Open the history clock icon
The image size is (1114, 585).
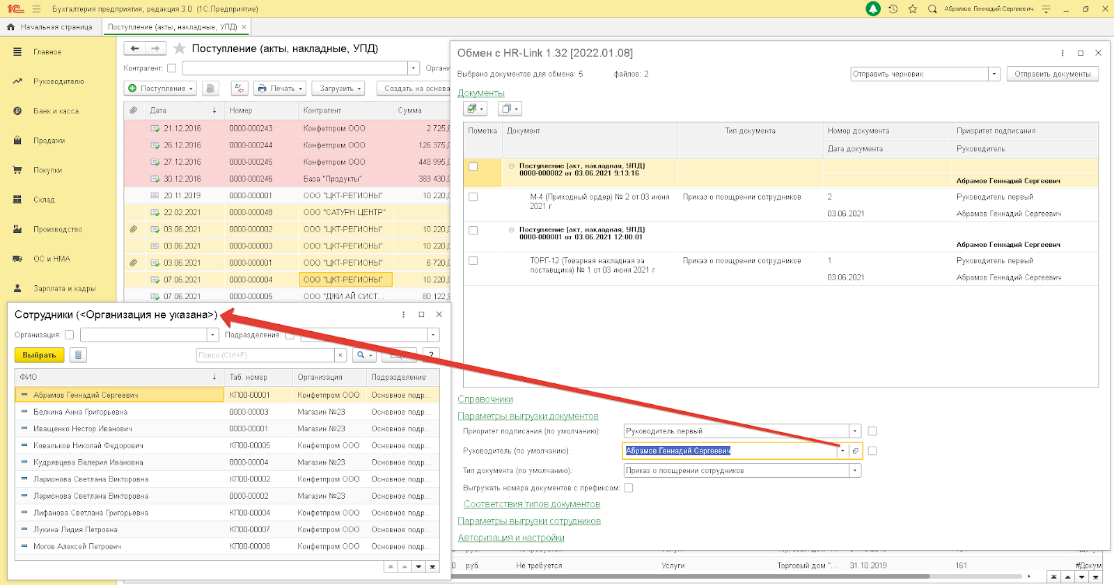click(893, 9)
